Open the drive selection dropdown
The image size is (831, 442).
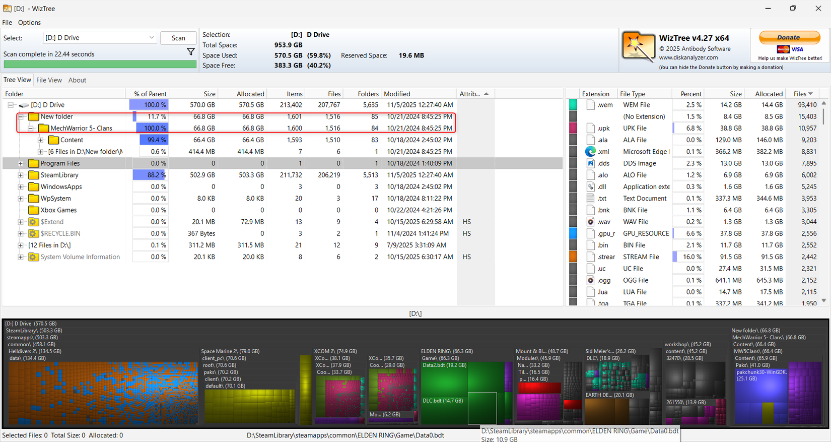click(x=151, y=38)
